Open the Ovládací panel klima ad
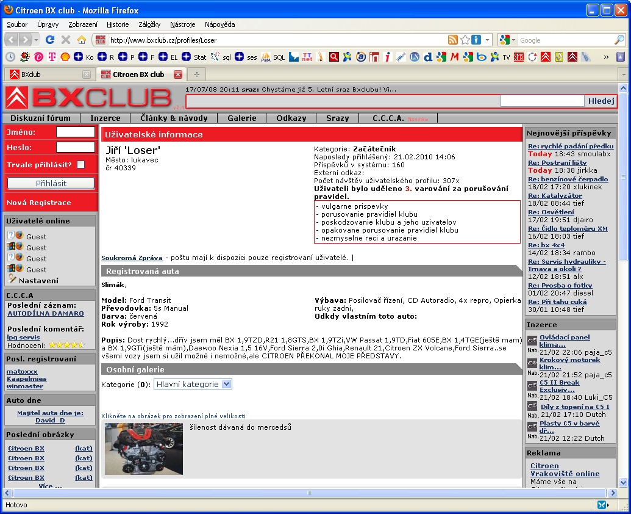 click(565, 341)
